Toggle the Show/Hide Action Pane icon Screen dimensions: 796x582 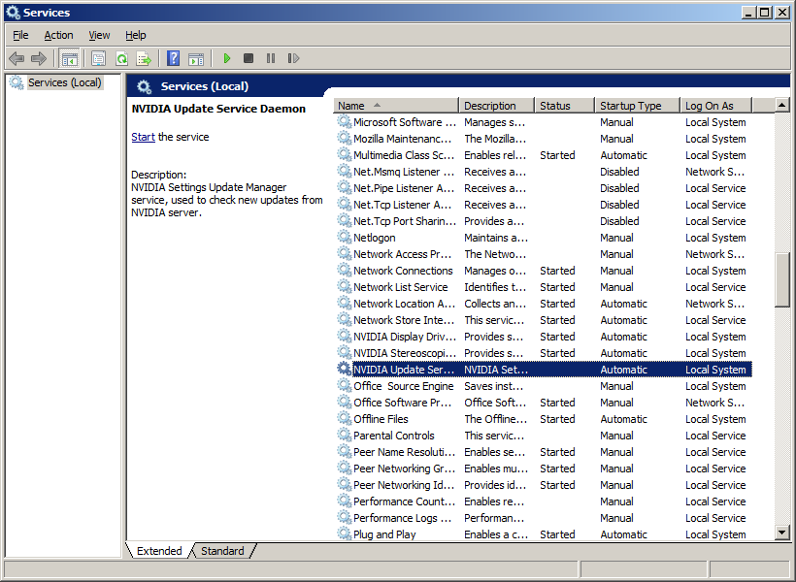click(196, 59)
